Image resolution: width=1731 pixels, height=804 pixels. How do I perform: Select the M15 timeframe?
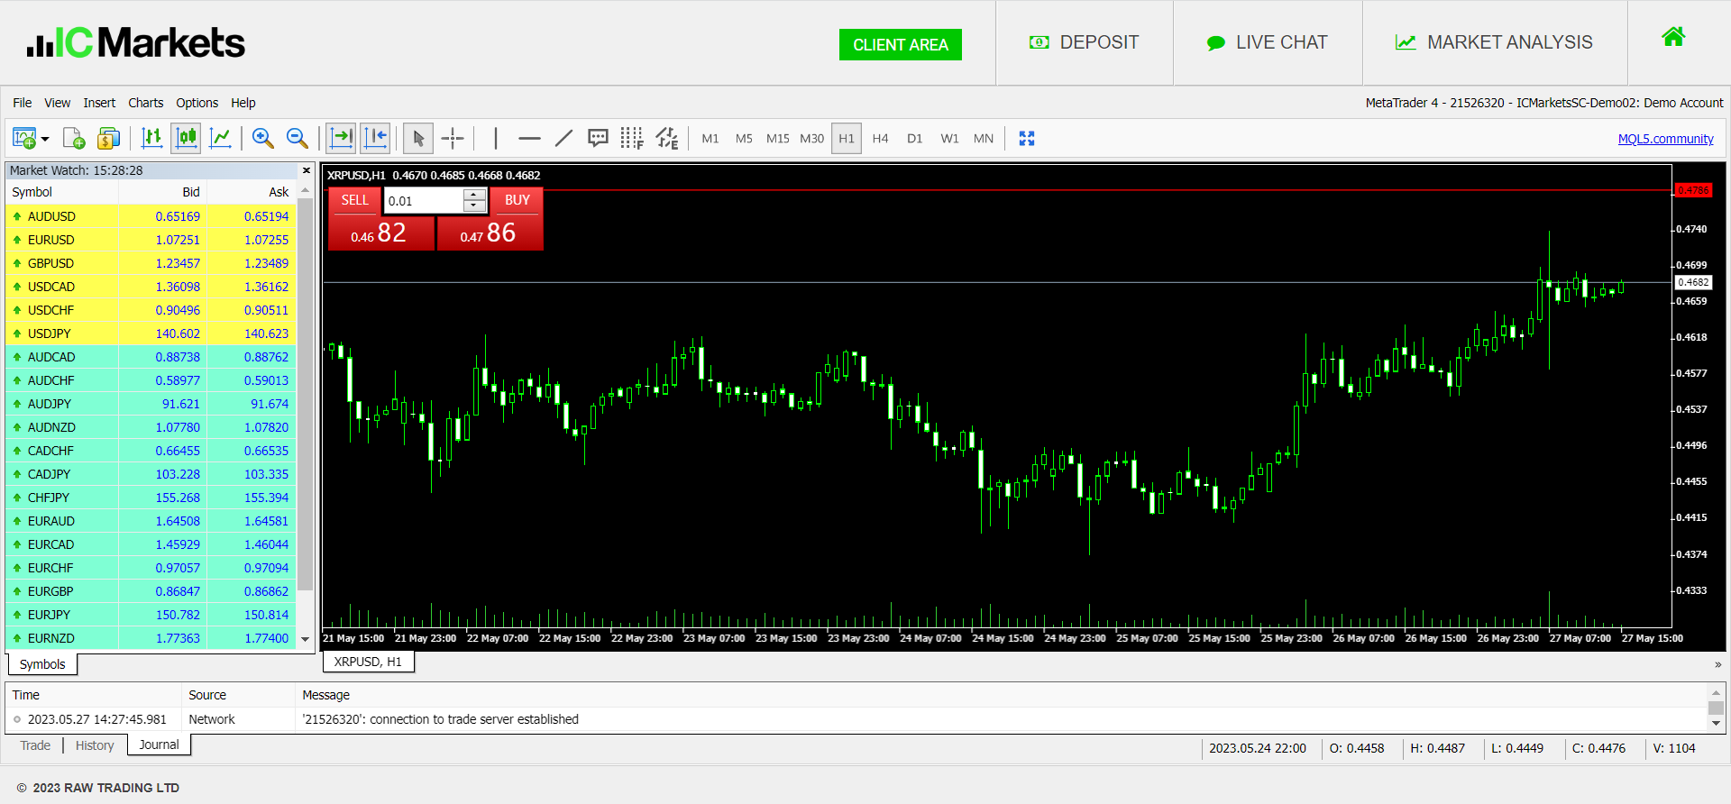(x=778, y=138)
